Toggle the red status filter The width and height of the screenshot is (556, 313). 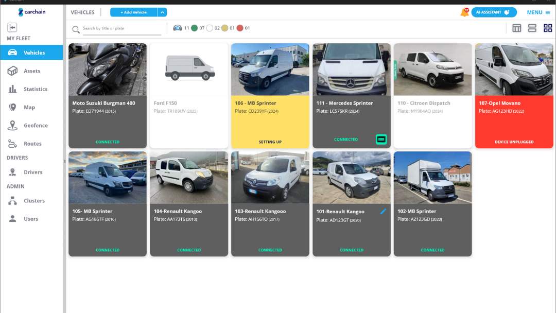pyautogui.click(x=239, y=28)
